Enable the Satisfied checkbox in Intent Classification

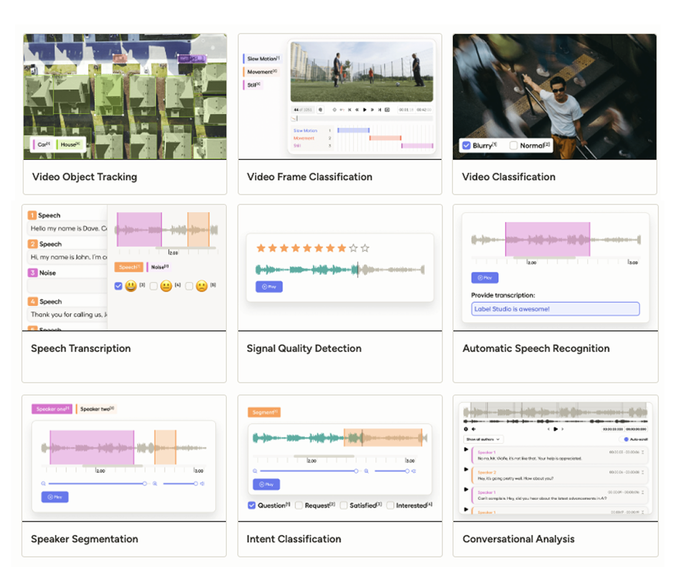pos(344,505)
